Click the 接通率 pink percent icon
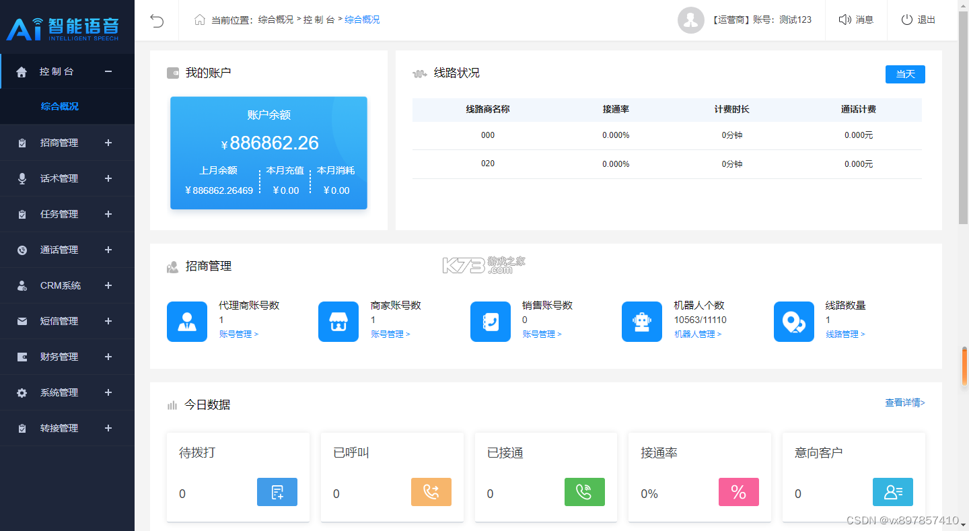This screenshot has width=969, height=531. coord(739,492)
